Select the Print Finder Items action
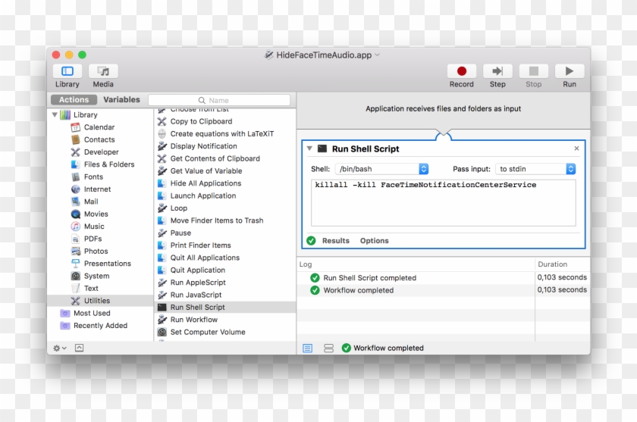This screenshot has height=422, width=637. click(x=225, y=245)
